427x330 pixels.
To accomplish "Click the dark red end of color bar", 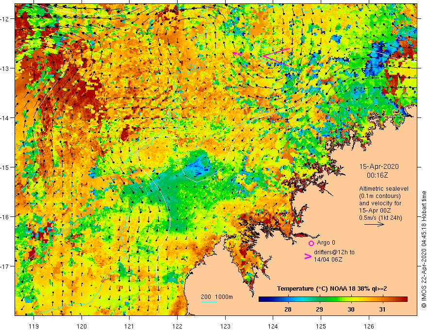I will point(404,299).
